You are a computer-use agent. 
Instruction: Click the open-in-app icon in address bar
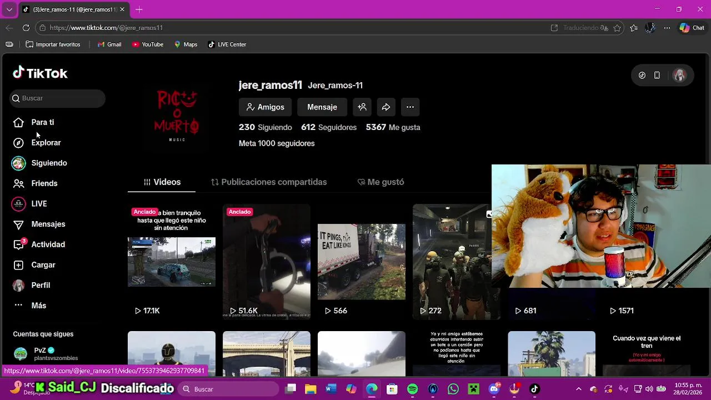coord(554,28)
